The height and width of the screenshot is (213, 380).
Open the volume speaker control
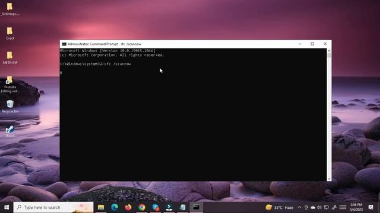[319, 207]
